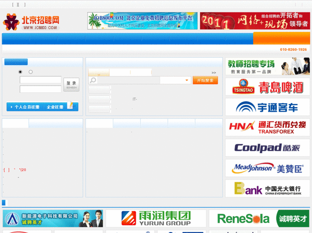
Task: Open the Tsingtao 青岛啤酒 ad
Action: [267, 87]
